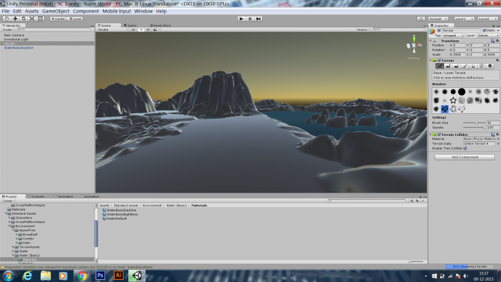The image size is (501, 282).
Task: Click the Add Component button
Action: (464, 157)
